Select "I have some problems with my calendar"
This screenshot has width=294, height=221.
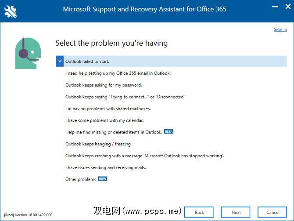pyautogui.click(x=104, y=120)
